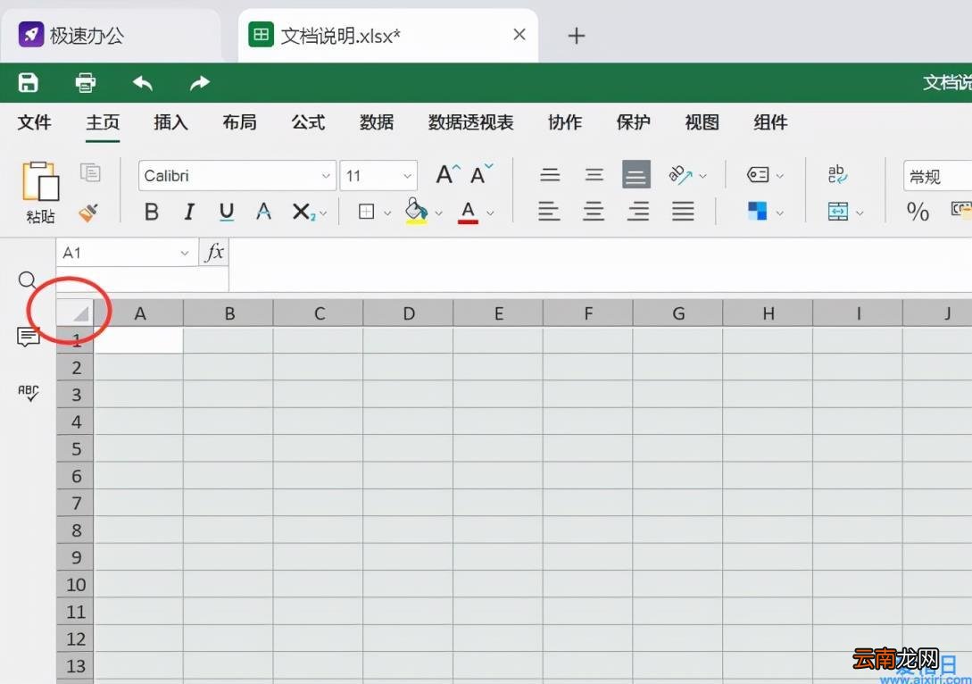Click the Copy icon
The height and width of the screenshot is (684, 972).
90,172
